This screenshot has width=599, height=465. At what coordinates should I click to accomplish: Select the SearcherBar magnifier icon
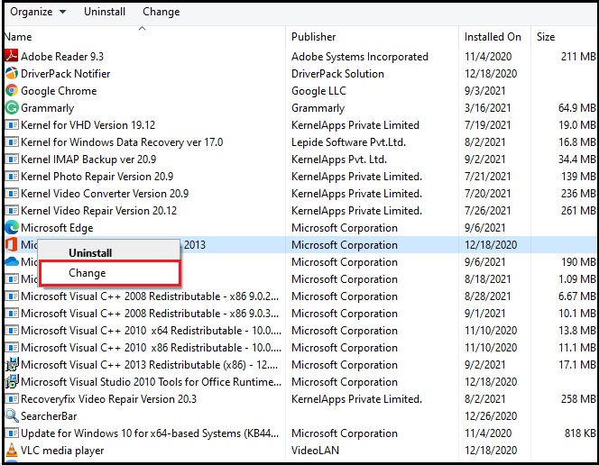[x=12, y=416]
